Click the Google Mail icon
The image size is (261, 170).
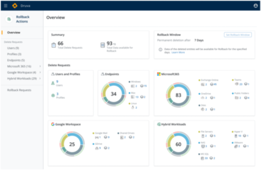[97, 137]
